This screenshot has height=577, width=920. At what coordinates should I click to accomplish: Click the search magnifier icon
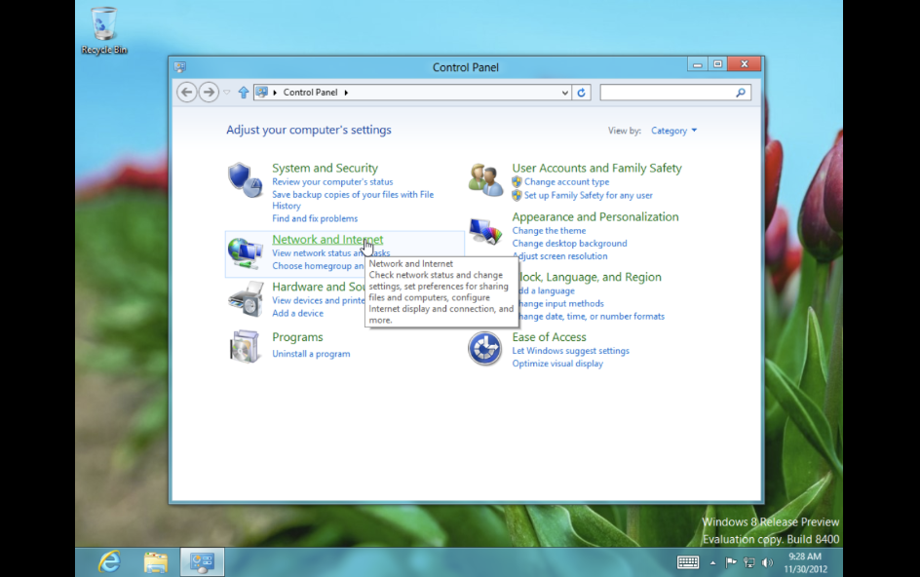(741, 93)
